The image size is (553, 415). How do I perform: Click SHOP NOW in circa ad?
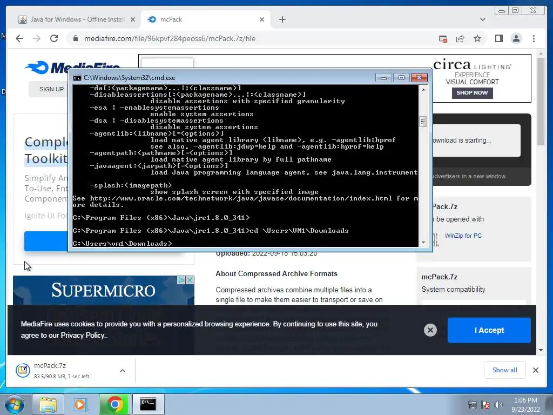[x=472, y=93]
